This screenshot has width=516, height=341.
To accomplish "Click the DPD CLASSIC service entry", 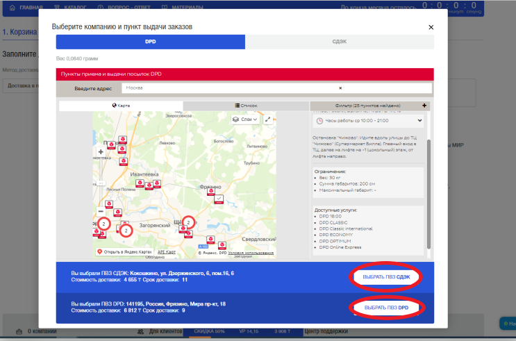I will 333,222.
